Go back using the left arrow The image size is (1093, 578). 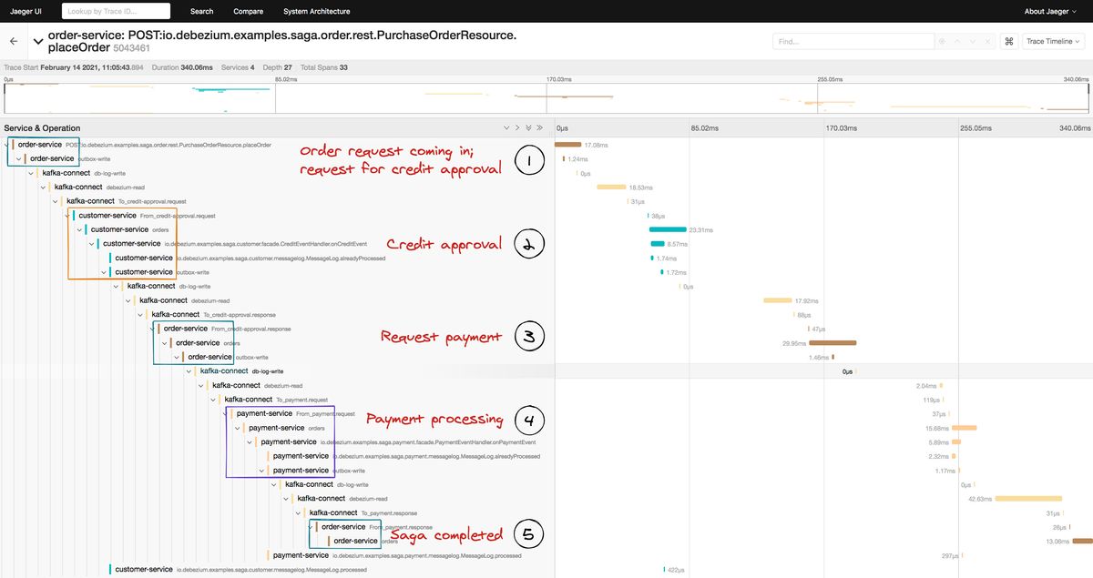[x=14, y=42]
